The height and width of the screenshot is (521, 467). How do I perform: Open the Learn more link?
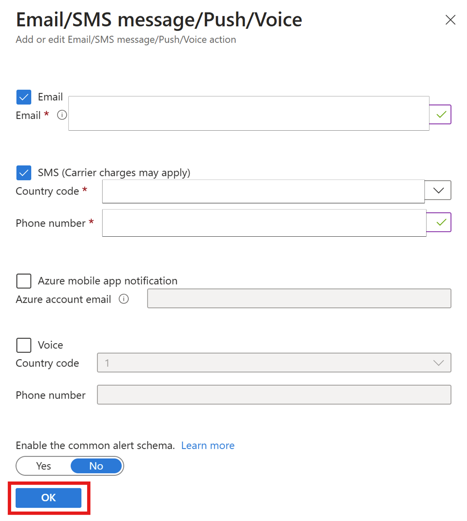[x=208, y=445]
